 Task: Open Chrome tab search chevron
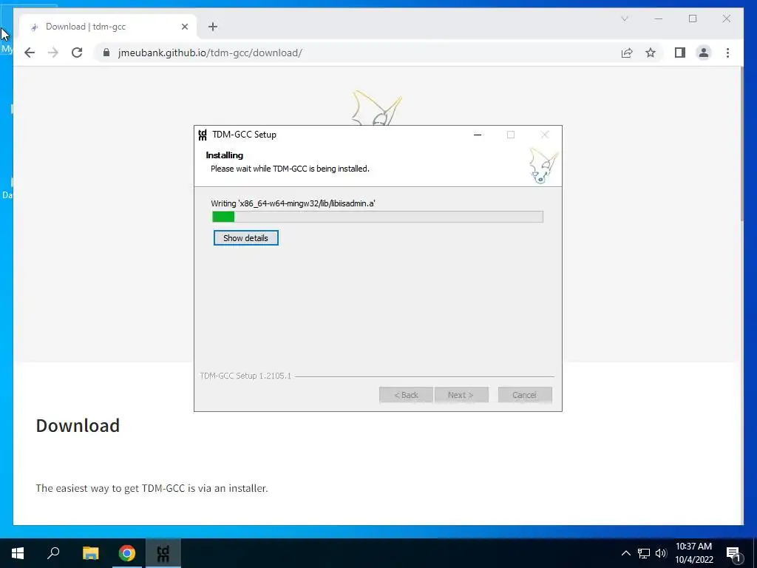624,18
